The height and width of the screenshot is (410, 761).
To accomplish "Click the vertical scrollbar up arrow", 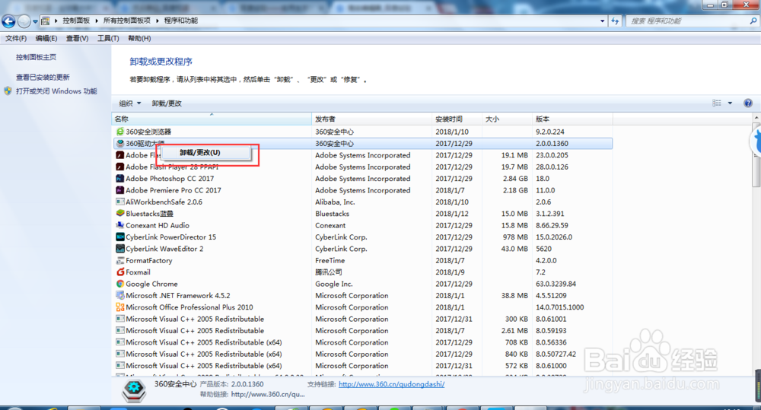I will point(756,118).
